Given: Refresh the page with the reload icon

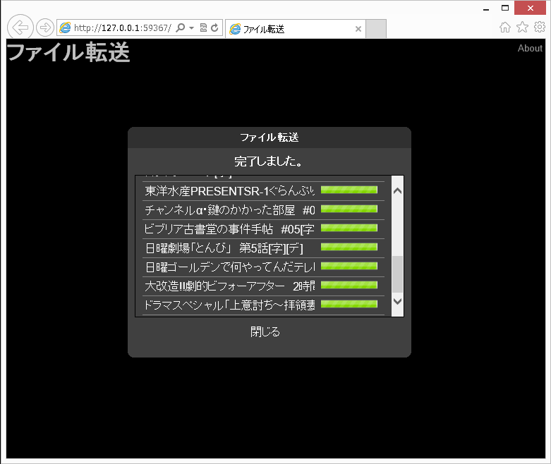Looking at the screenshot, I should 214,28.
